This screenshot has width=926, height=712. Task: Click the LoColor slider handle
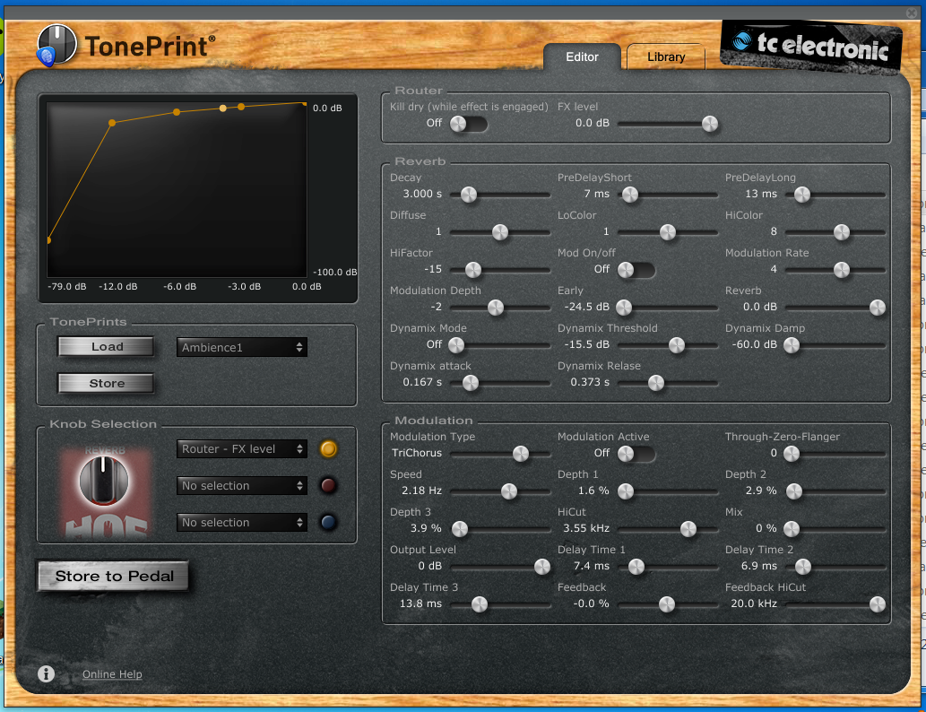pyautogui.click(x=668, y=232)
